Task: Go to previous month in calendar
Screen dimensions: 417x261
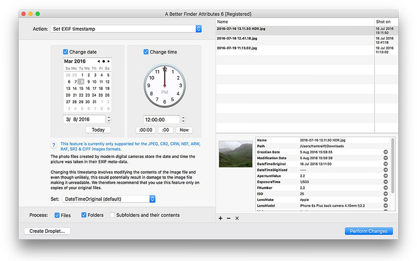Action: point(99,61)
